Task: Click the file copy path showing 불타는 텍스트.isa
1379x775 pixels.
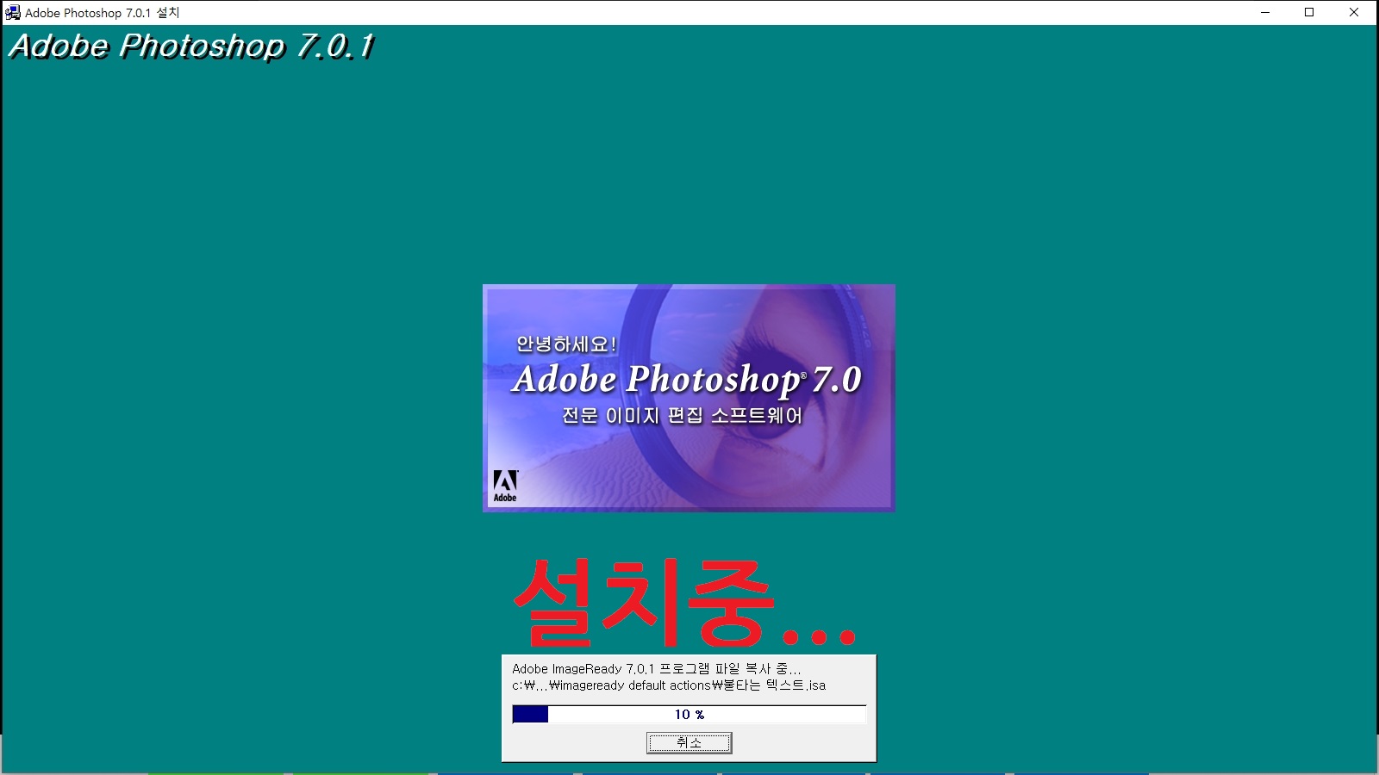Action: click(x=668, y=685)
